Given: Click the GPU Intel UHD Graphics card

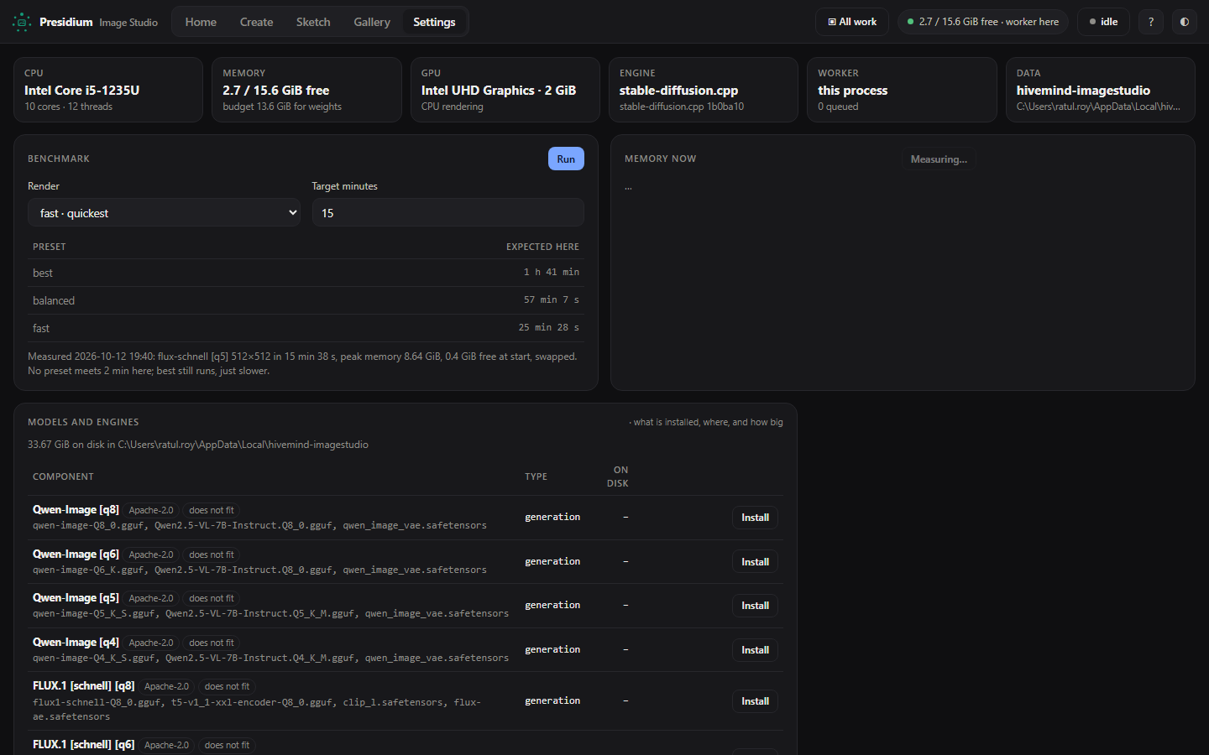Looking at the screenshot, I should click(x=505, y=90).
